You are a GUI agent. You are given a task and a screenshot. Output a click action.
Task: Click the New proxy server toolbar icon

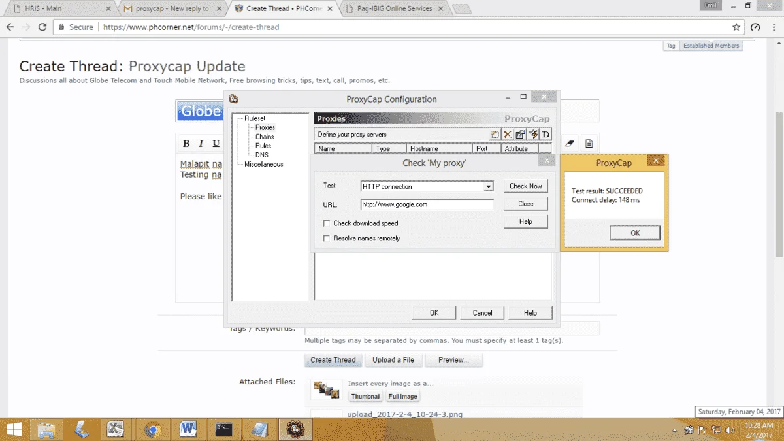tap(495, 135)
